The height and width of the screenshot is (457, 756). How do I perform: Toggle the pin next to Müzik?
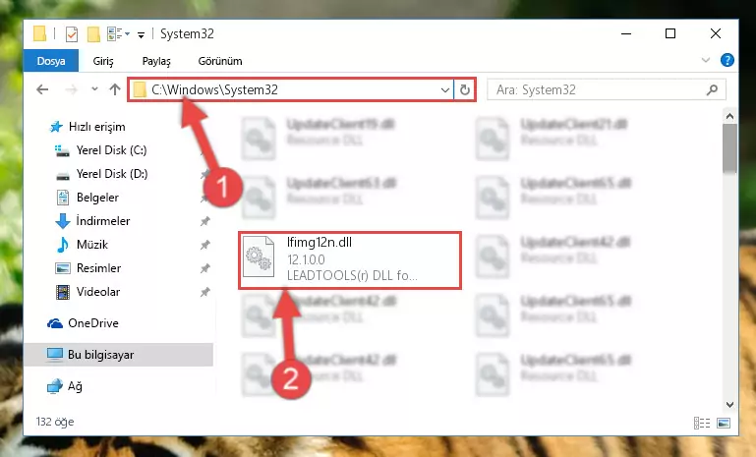[204, 245]
